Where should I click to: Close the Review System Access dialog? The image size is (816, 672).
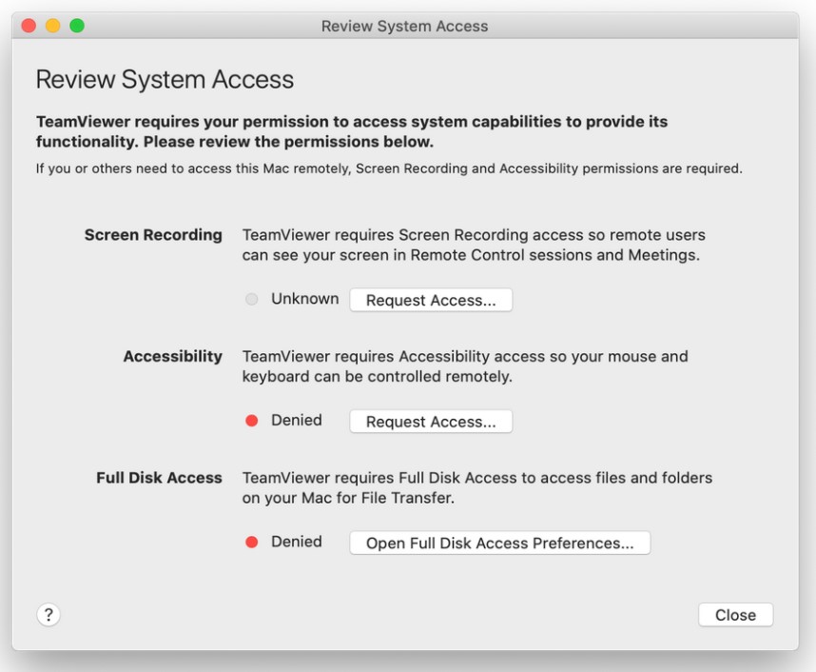[x=735, y=614]
